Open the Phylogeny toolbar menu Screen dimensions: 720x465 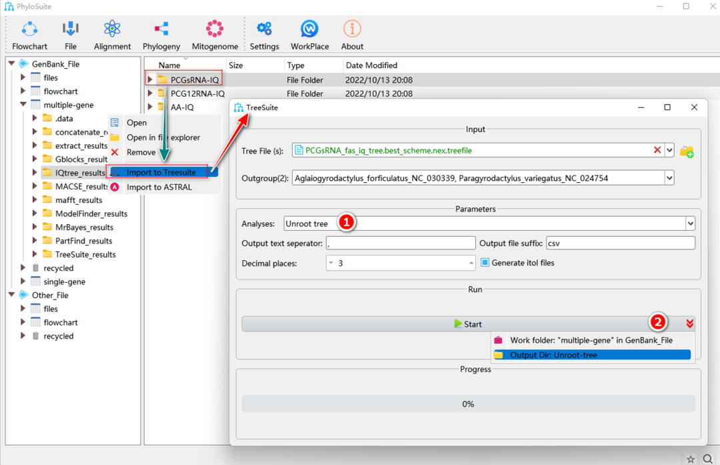[161, 35]
